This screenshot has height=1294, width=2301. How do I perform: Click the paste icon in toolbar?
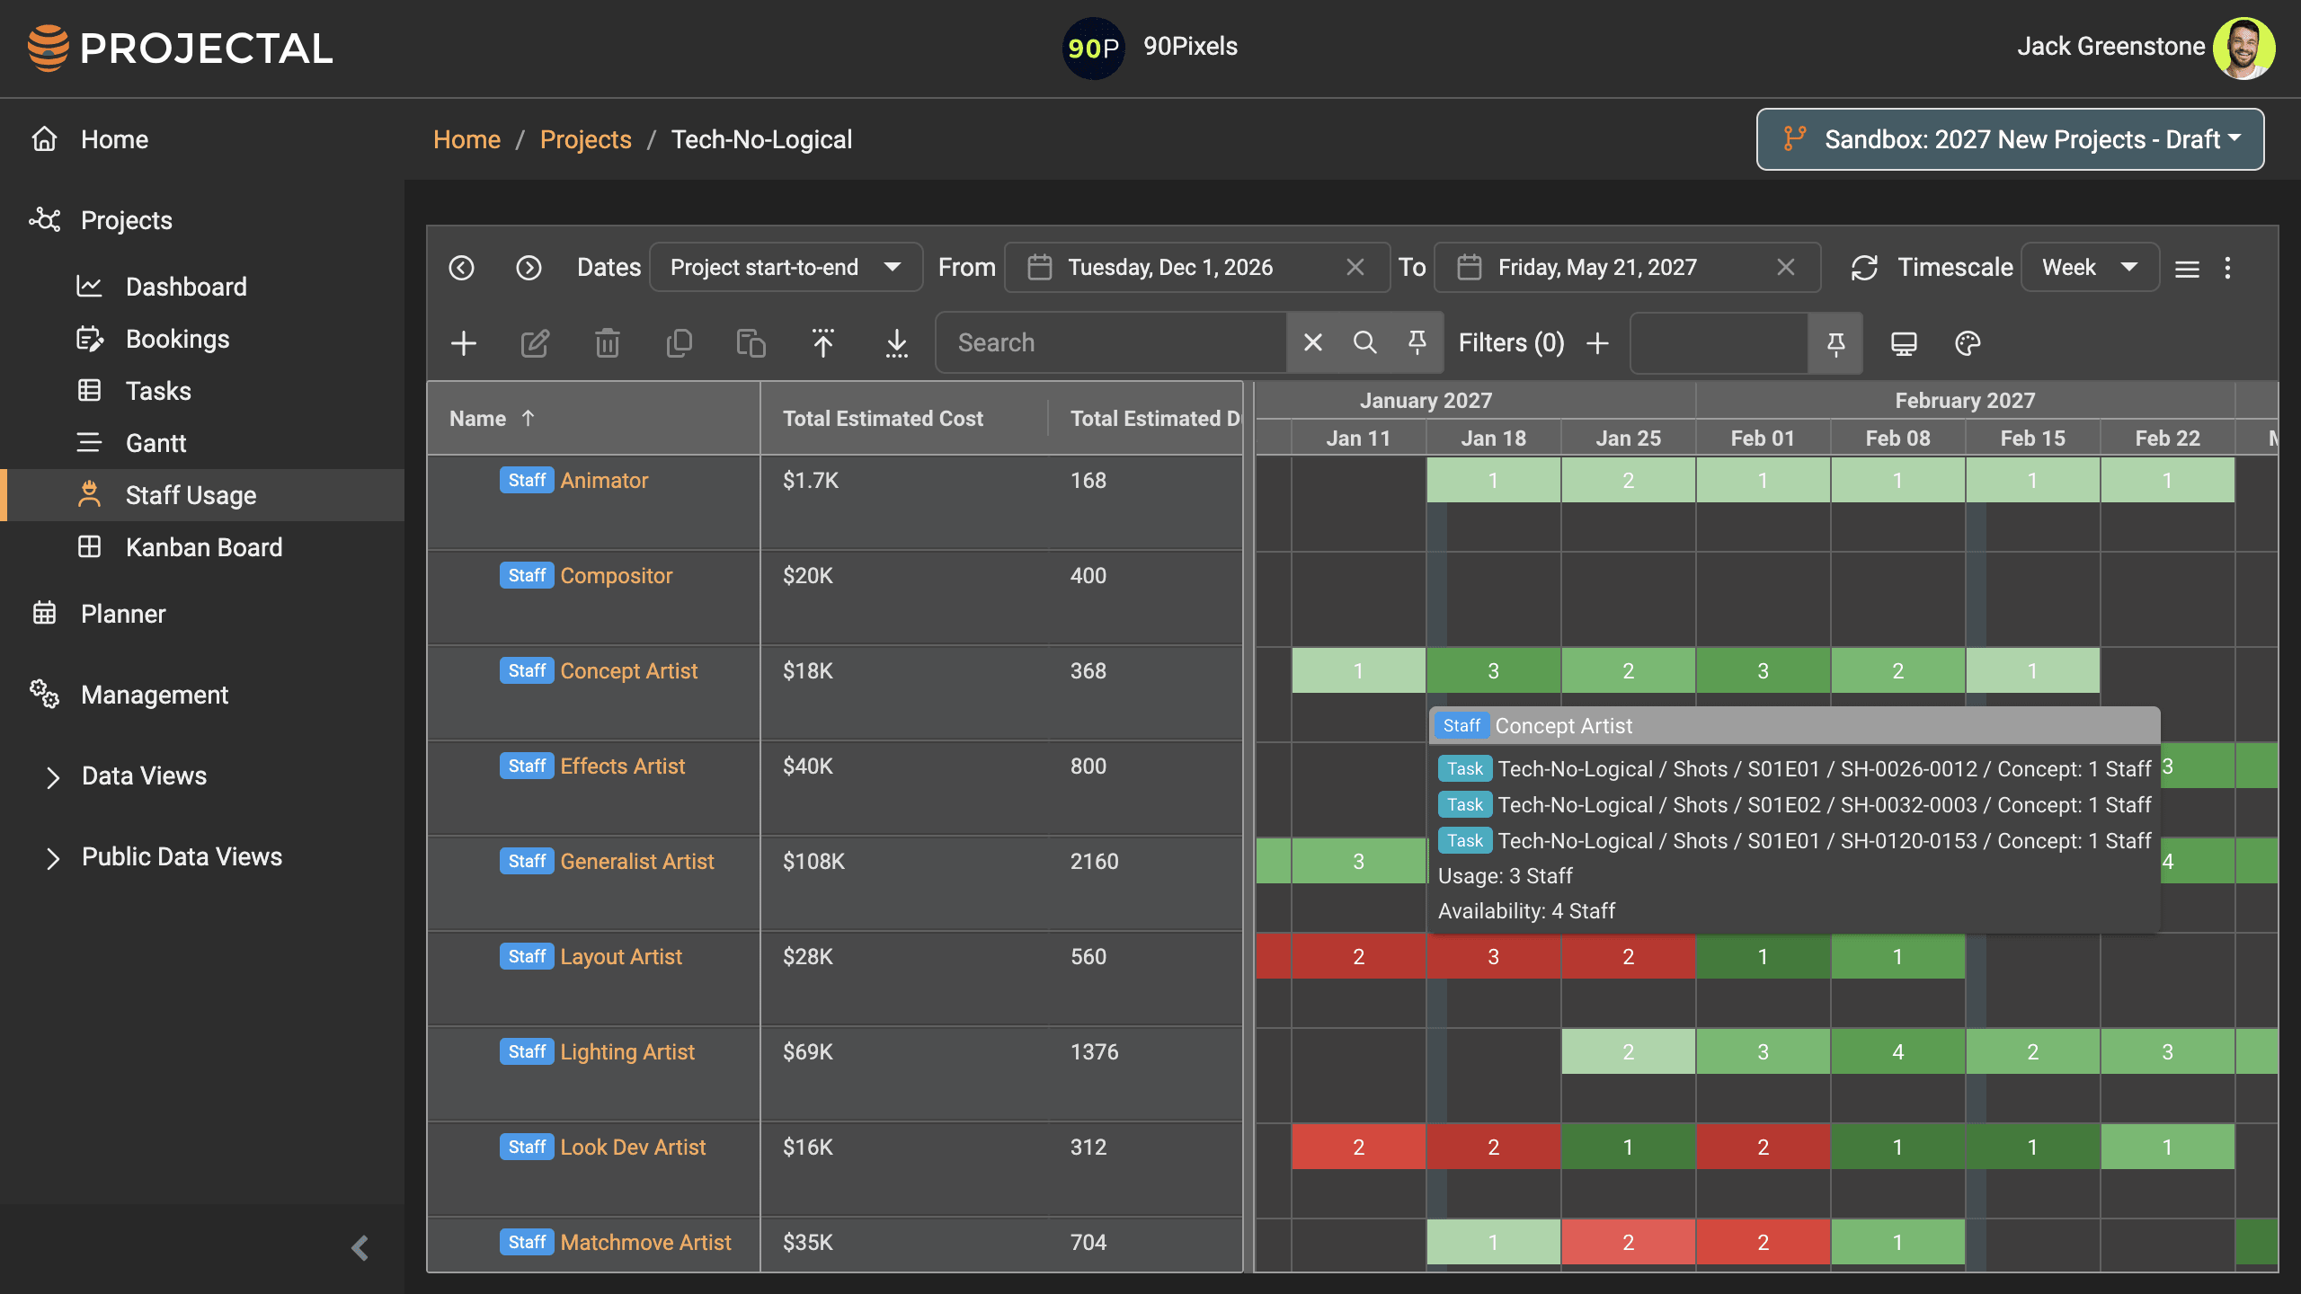coord(751,343)
